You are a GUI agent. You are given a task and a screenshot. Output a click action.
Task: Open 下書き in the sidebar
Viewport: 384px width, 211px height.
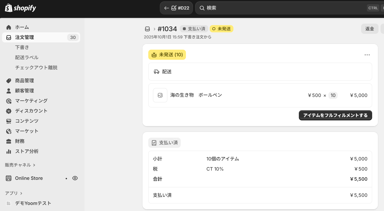click(22, 47)
